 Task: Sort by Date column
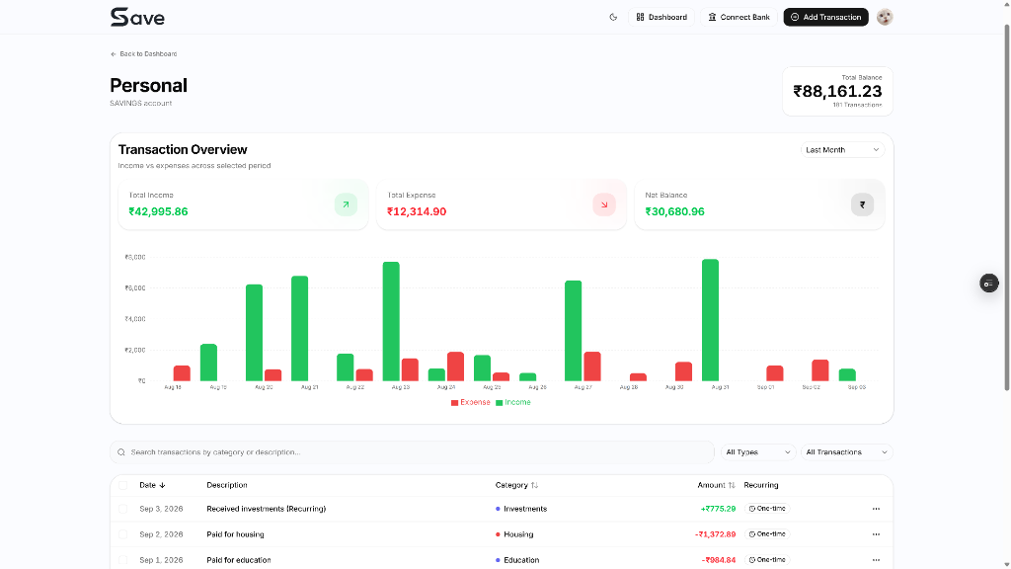point(152,485)
